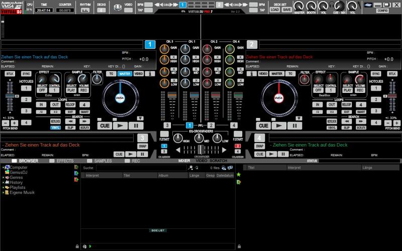Toggle VINYL mode on deck 1
Viewport: 402px width, 251px height.
coord(56,128)
